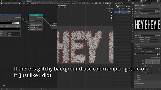
Task: Open node editor Add menu
Action: (x=12, y=3)
